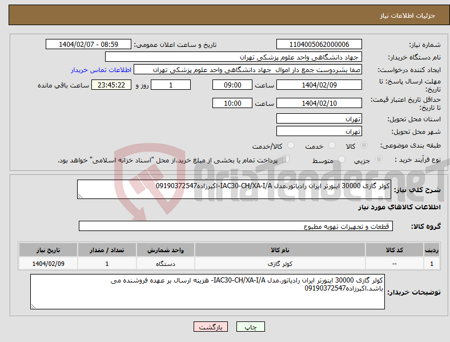450x342 pixels.
Task: Click the quantity cell 1 under تعداد / مقدار
Action: coord(107,264)
